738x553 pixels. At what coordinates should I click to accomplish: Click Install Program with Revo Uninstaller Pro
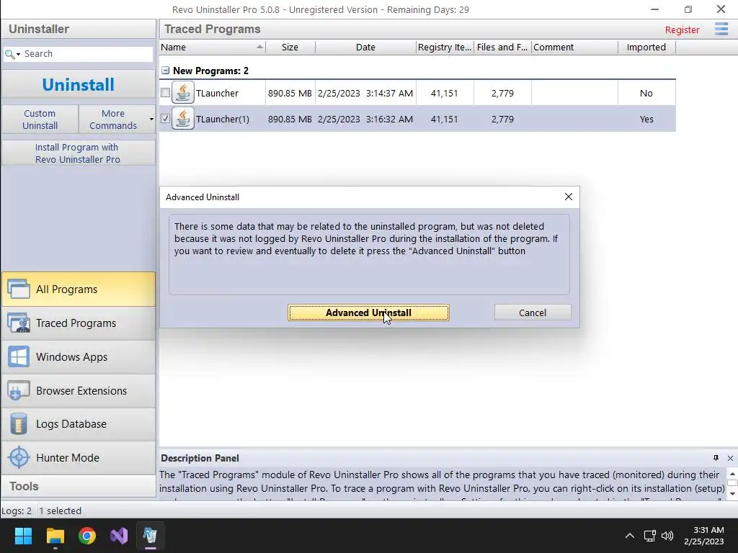click(78, 153)
